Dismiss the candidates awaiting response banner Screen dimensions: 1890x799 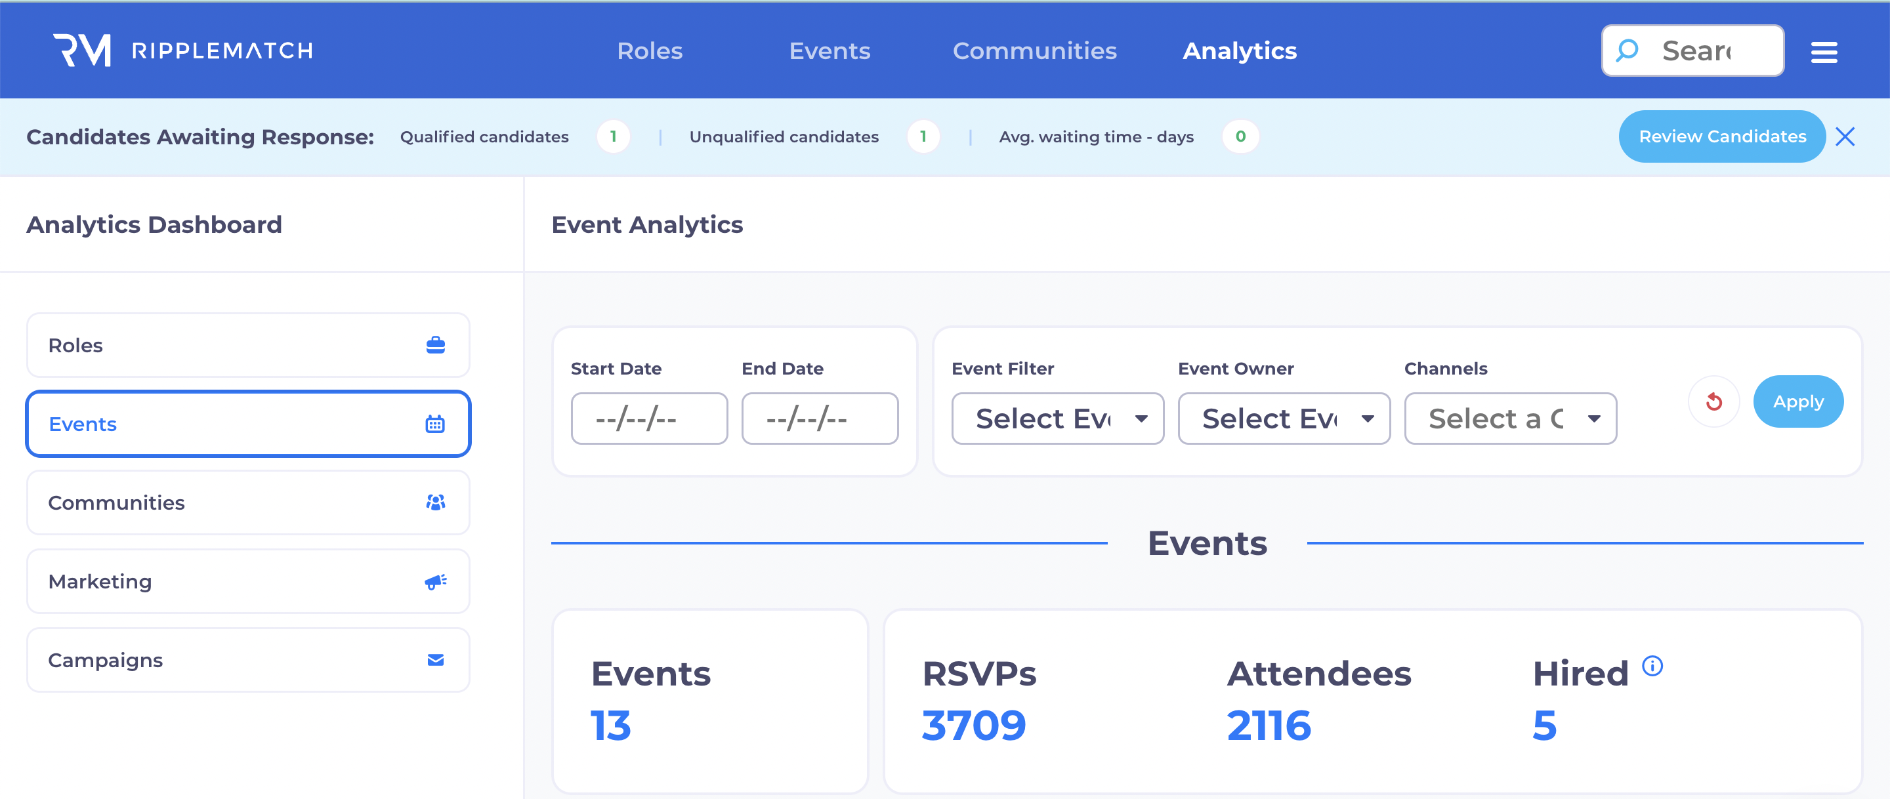tap(1845, 136)
